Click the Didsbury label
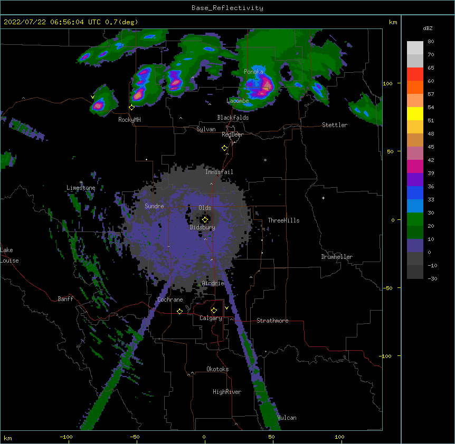The height and width of the screenshot is (444, 455). coord(203,227)
